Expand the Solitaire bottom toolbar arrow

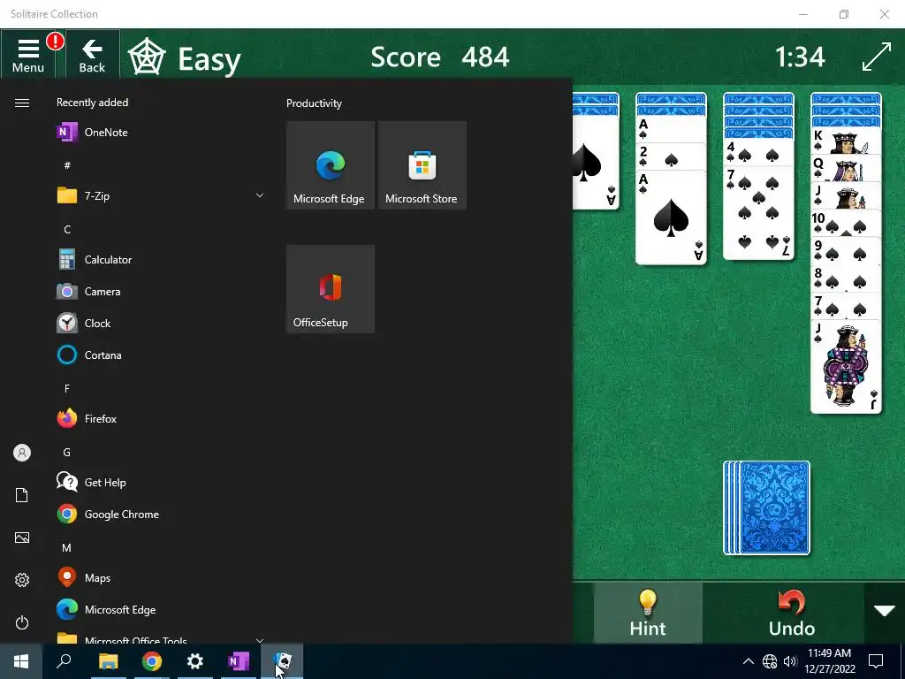tap(884, 612)
